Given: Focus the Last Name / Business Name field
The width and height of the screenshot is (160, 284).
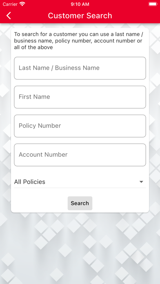Looking at the screenshot, I should point(80,68).
